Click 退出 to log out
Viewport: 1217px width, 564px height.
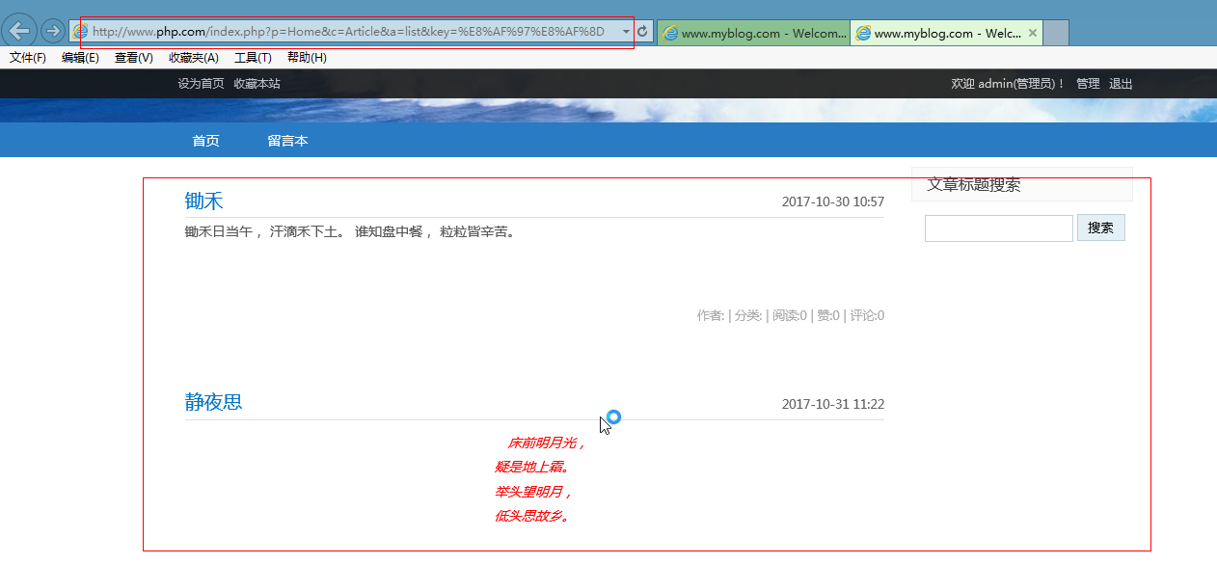click(1121, 84)
